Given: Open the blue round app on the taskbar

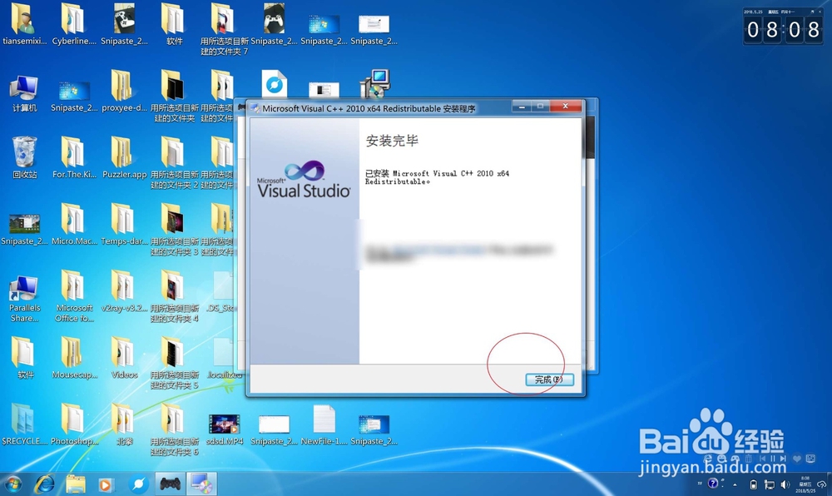Looking at the screenshot, I should [138, 484].
